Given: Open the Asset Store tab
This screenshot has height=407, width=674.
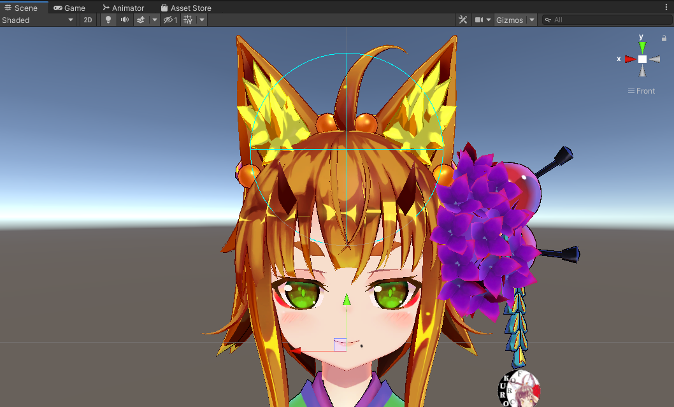Looking at the screenshot, I should point(185,8).
